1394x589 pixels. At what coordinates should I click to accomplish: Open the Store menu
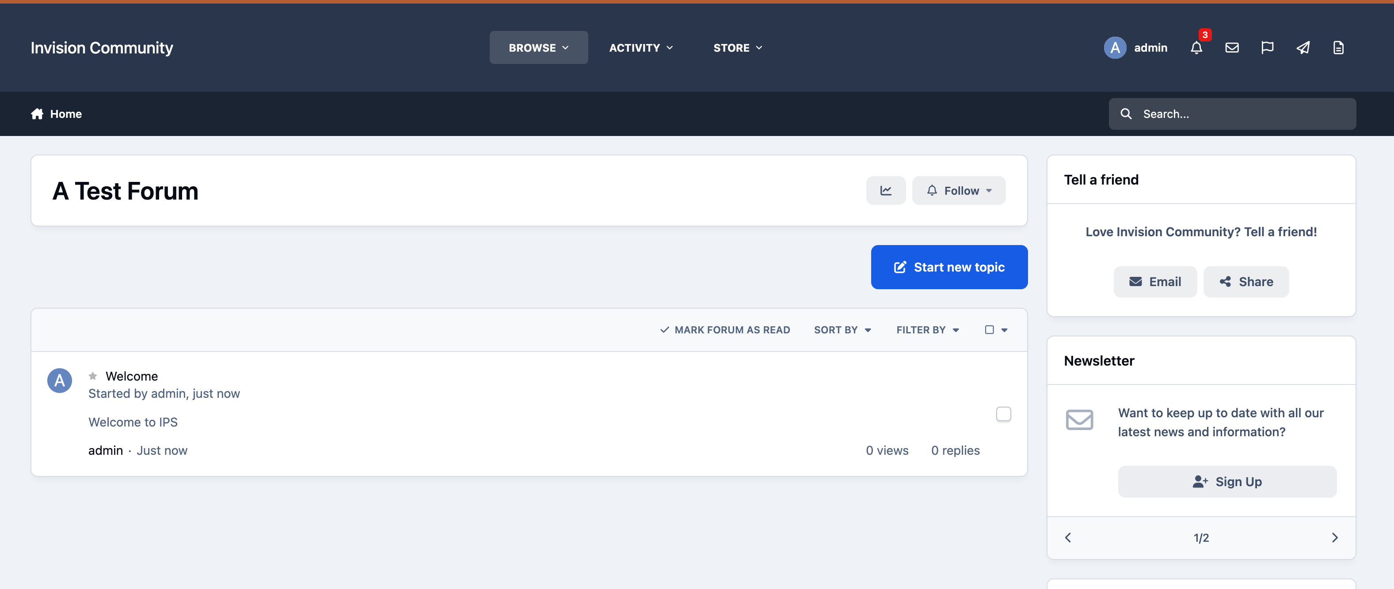[x=738, y=48]
